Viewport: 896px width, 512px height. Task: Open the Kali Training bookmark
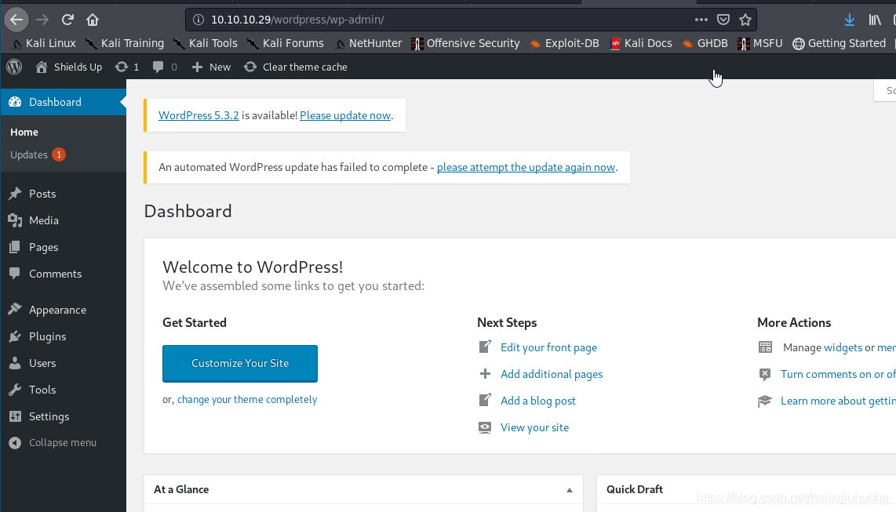tap(125, 43)
